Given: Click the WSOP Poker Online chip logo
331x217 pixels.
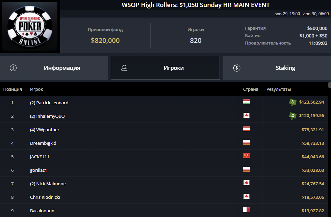Looking at the screenshot, I should pos(30,26).
